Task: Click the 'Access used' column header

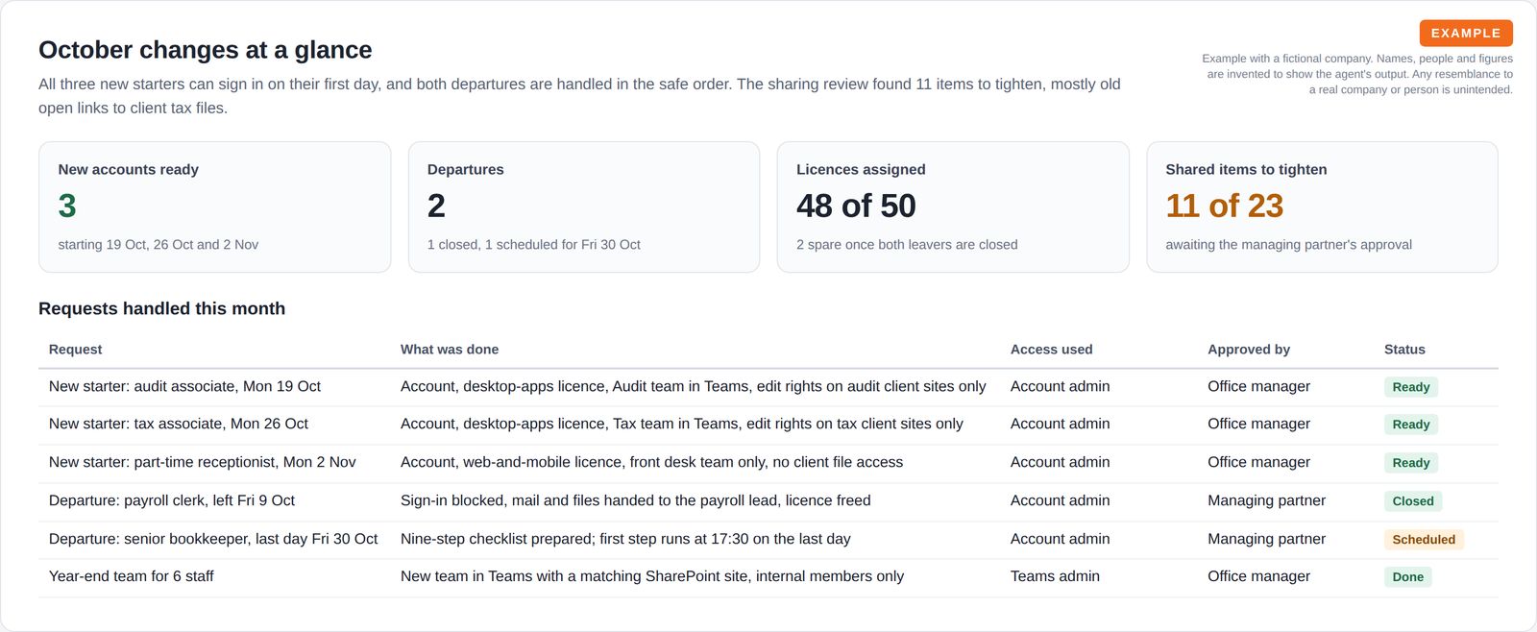Action: 1051,350
